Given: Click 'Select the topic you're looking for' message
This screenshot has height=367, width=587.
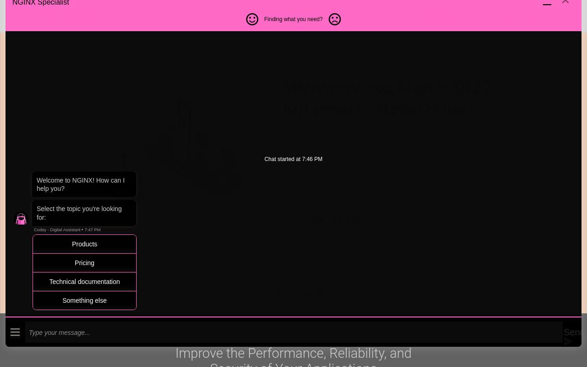Looking at the screenshot, I should pos(84,213).
